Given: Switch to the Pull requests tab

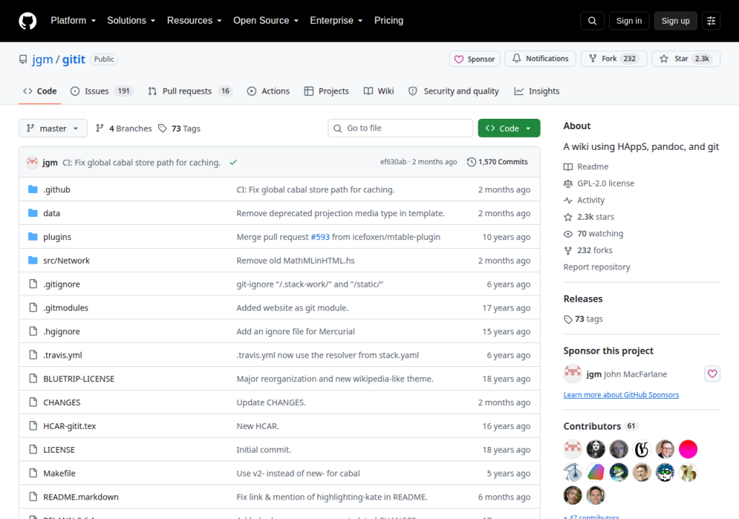Looking at the screenshot, I should coord(190,92).
